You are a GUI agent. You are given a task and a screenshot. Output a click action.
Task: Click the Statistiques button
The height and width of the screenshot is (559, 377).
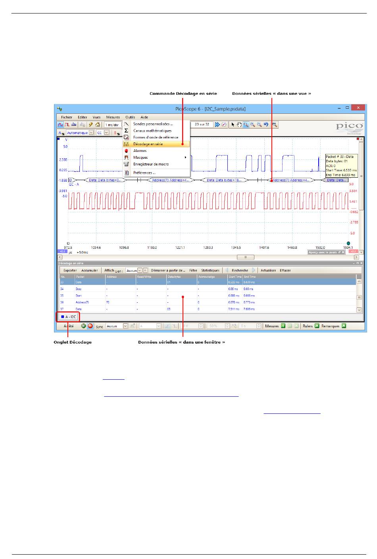pyautogui.click(x=210, y=271)
